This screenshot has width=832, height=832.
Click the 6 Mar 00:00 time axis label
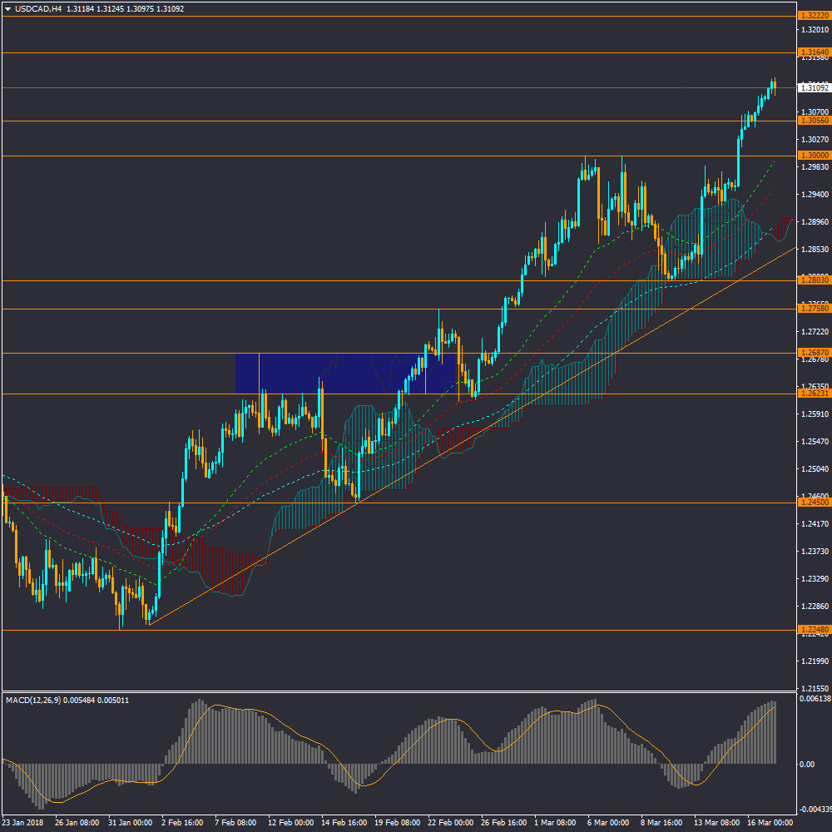tap(610, 823)
